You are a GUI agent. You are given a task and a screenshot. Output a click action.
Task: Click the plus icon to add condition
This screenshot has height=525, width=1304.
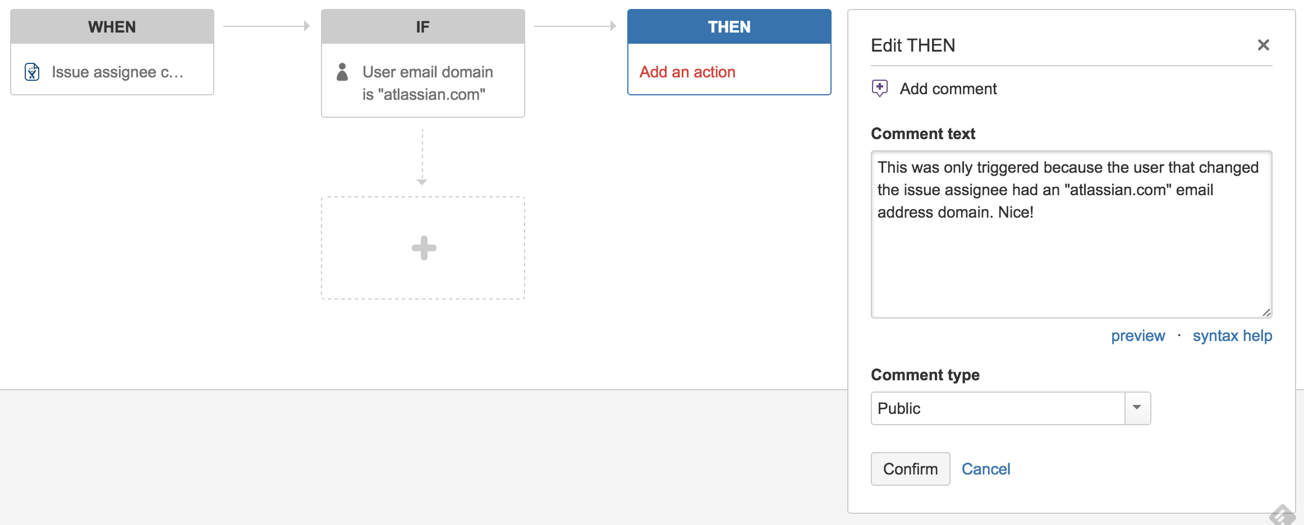coord(424,248)
